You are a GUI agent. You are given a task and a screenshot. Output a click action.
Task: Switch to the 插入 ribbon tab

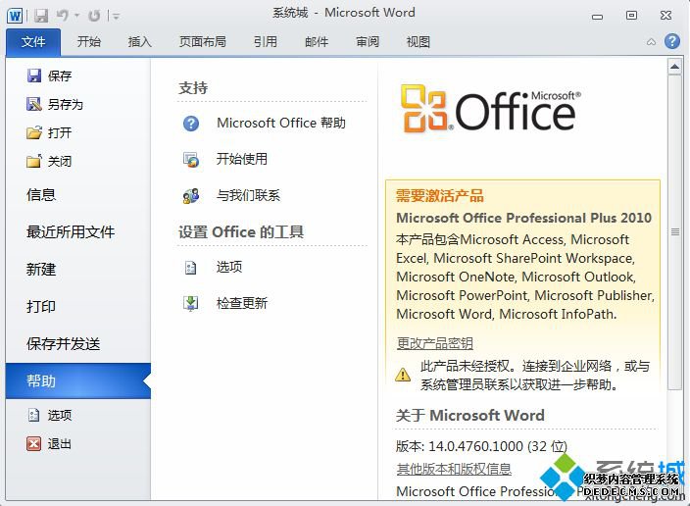[140, 42]
